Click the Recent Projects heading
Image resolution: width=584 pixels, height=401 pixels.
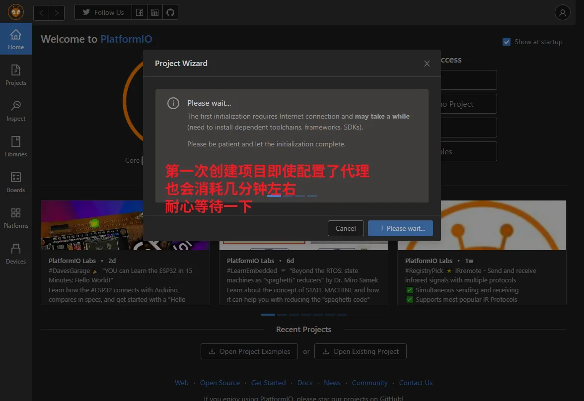pyautogui.click(x=303, y=330)
